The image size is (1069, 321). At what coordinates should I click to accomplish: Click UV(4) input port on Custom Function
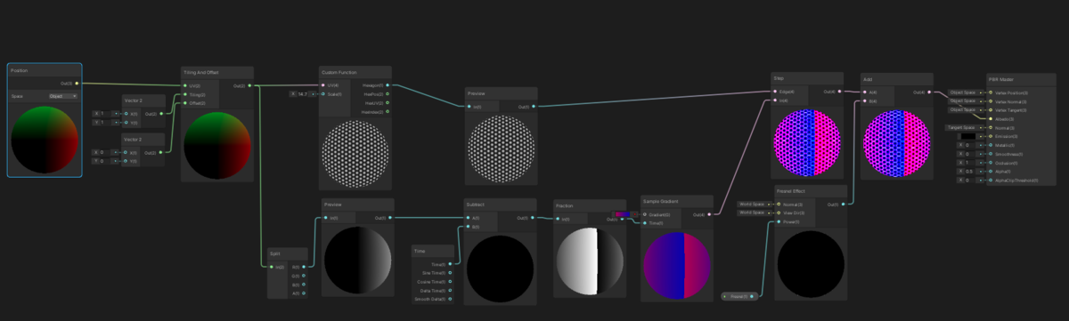pyautogui.click(x=323, y=85)
